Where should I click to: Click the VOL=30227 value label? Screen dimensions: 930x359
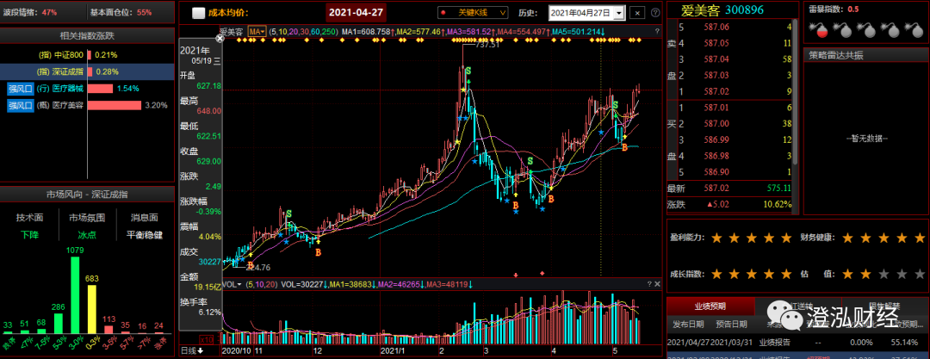(304, 285)
